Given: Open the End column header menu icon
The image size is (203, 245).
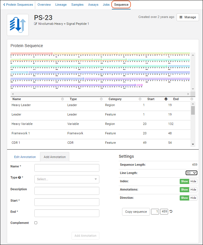Looking at the screenshot, I should tap(192, 99).
